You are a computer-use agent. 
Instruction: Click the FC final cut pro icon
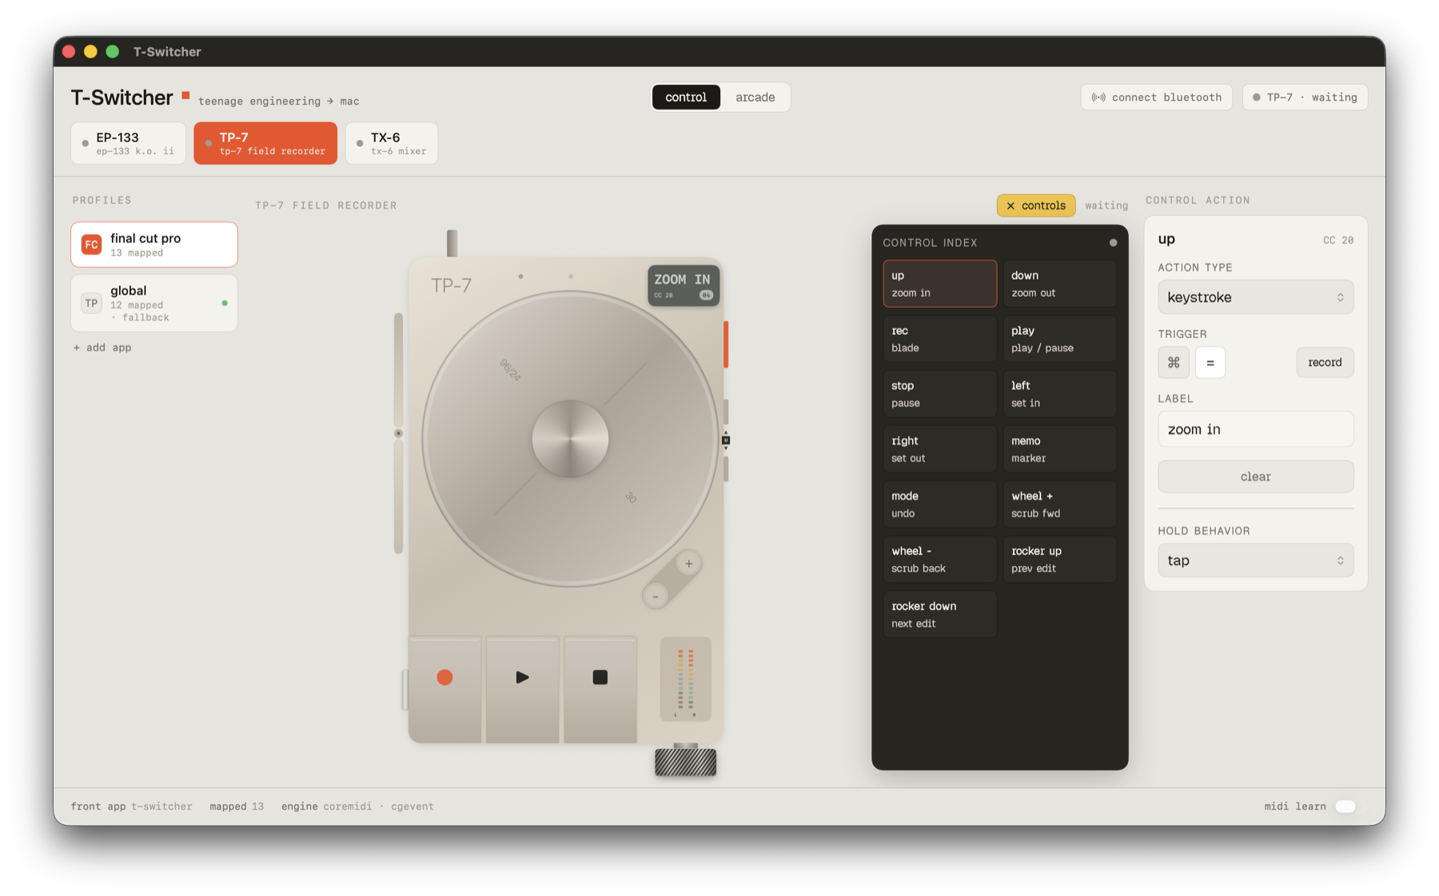tap(91, 245)
